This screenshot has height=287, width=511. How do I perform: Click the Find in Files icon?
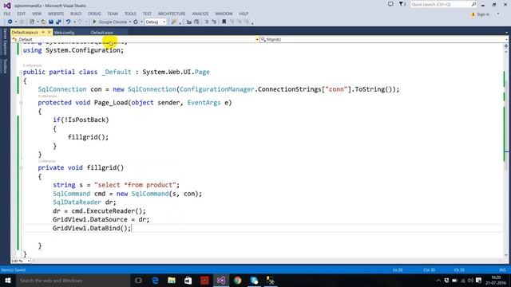point(174,22)
